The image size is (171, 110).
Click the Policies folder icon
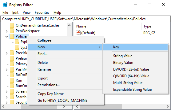(12, 36)
